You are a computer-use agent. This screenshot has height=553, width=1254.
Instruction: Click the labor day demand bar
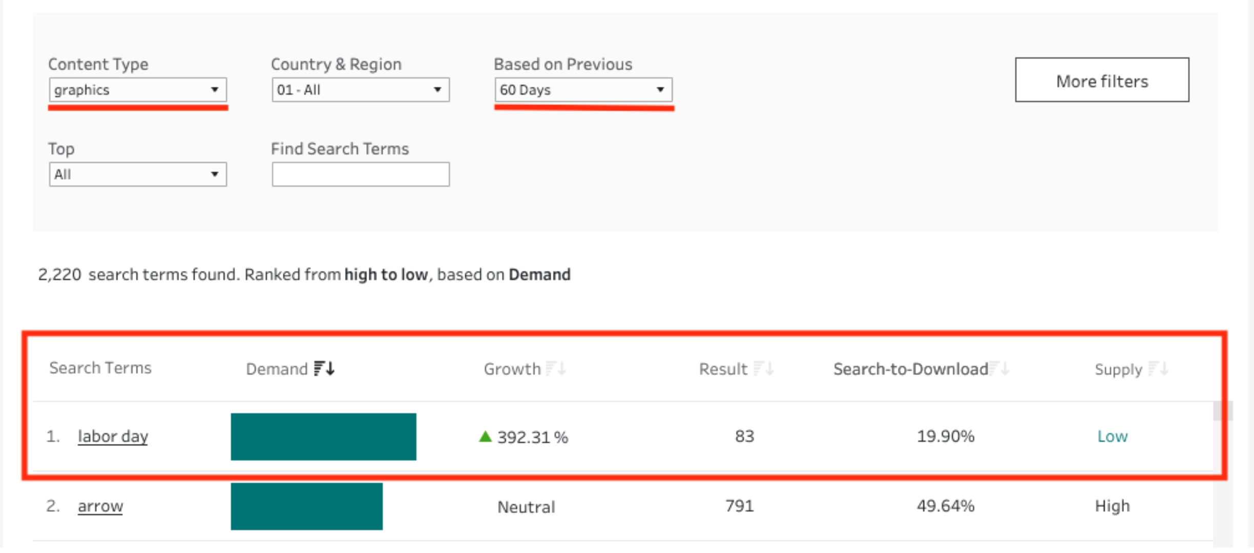pos(323,437)
